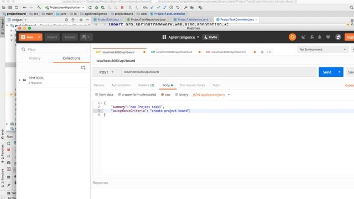Click the locate target icon in Project panel
Image resolution: width=354 pixels, height=199 pixels.
point(66,20)
